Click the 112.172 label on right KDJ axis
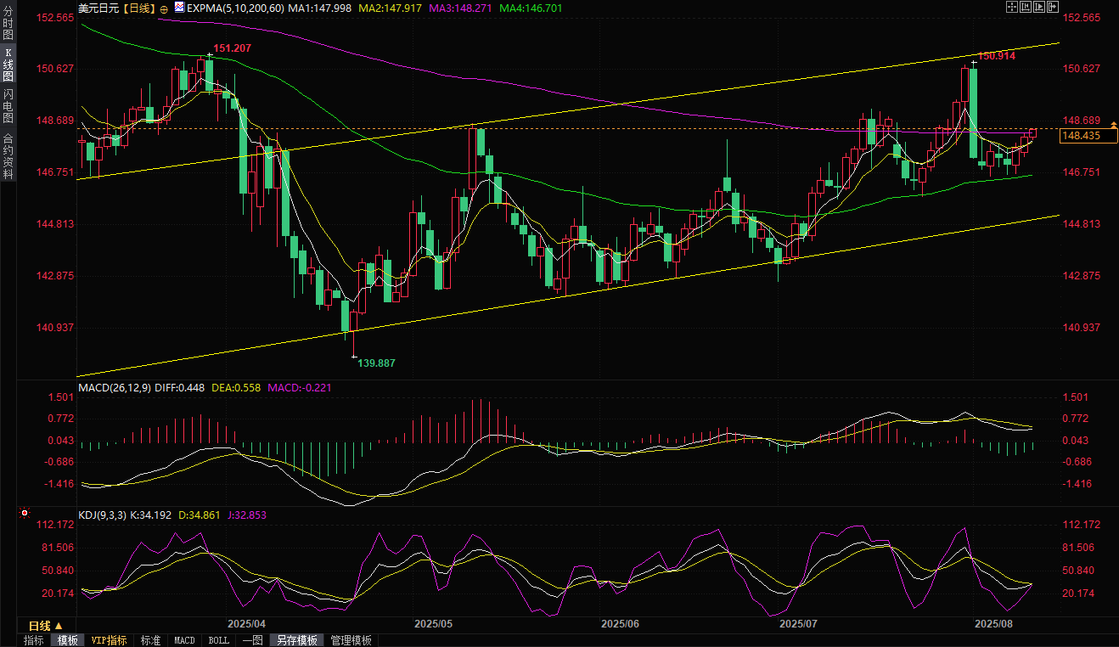 click(x=1082, y=525)
